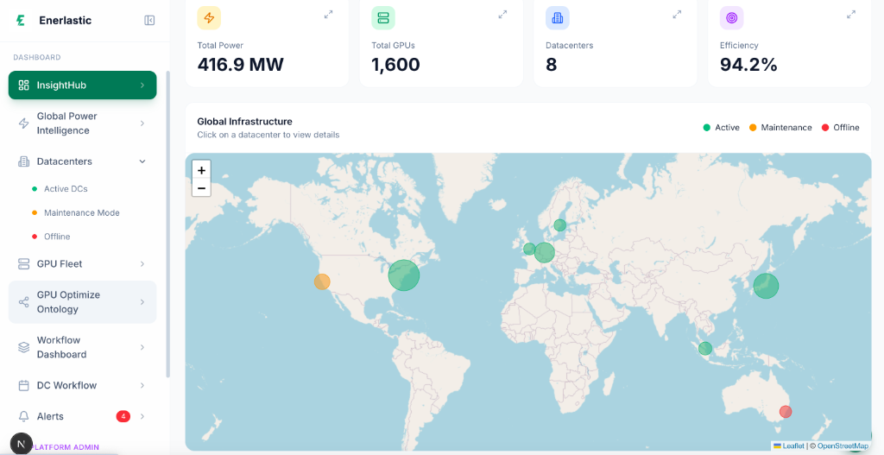Click the red Australia offline marker

coord(786,412)
